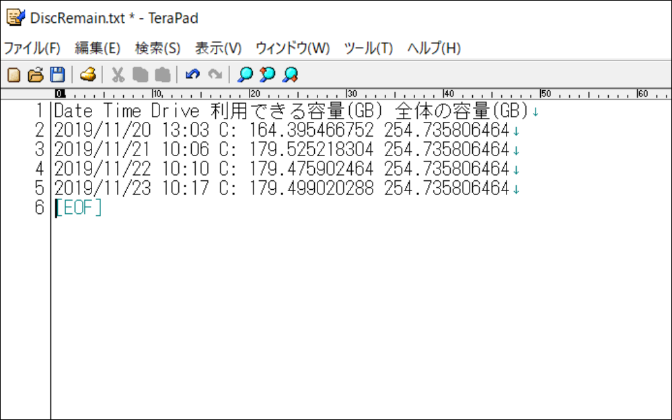The image size is (672, 420).
Task: Click the Redo arrow icon
Action: 215,75
